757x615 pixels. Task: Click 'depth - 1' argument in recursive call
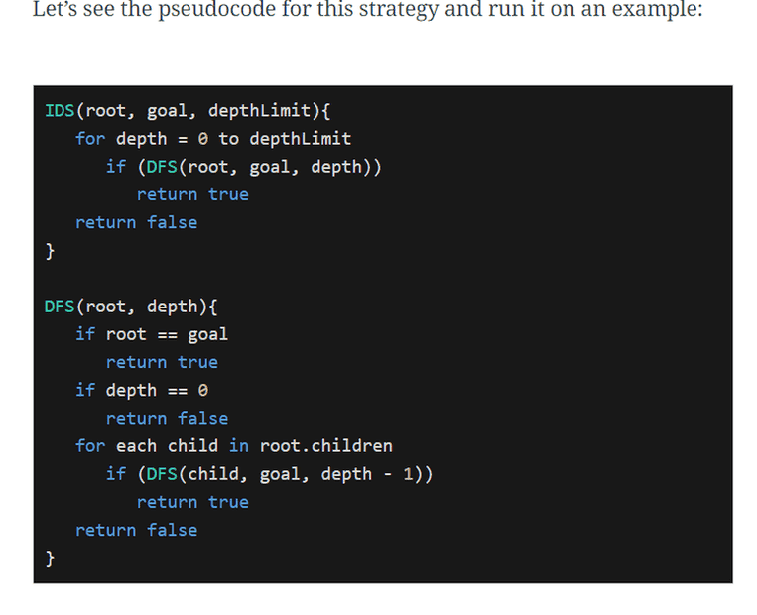372,474
